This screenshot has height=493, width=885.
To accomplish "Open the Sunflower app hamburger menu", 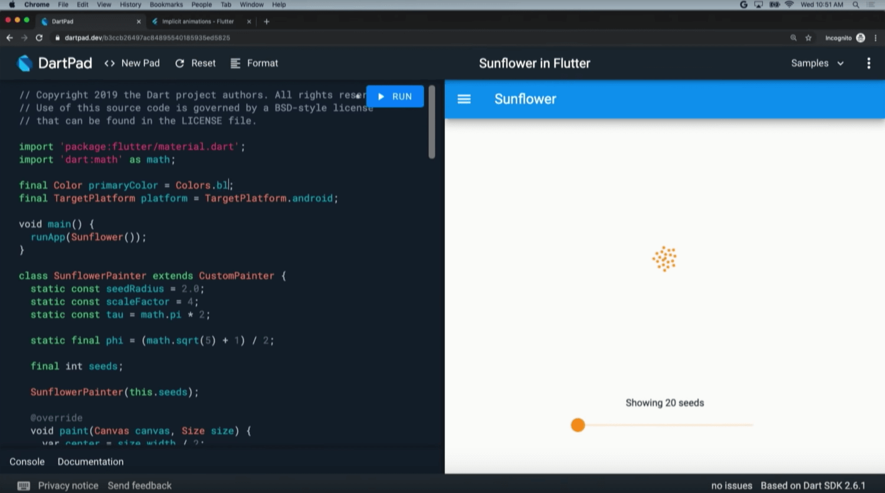I will [x=464, y=99].
